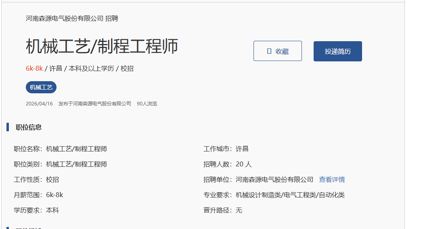Click the 专业要求 value text
This screenshot has height=229, width=423.
coord(290,195)
